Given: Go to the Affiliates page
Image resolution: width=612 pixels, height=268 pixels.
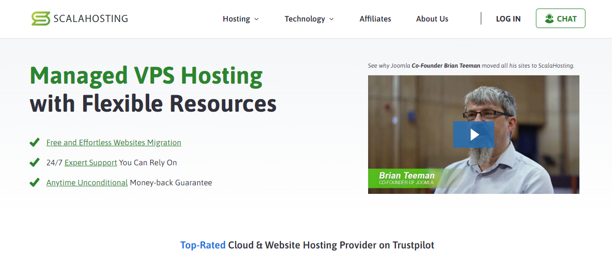Looking at the screenshot, I should coord(375,19).
